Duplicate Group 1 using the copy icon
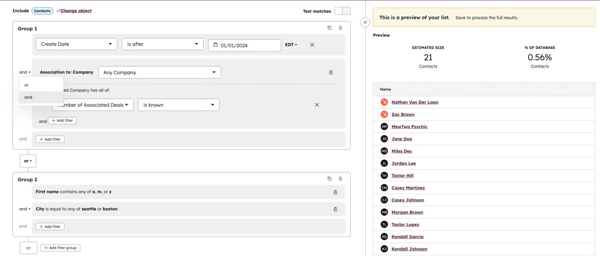Image resolution: width=600 pixels, height=256 pixels. 329,28
